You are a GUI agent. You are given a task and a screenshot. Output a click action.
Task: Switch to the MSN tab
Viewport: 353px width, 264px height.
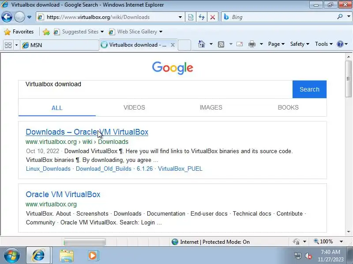[60, 45]
